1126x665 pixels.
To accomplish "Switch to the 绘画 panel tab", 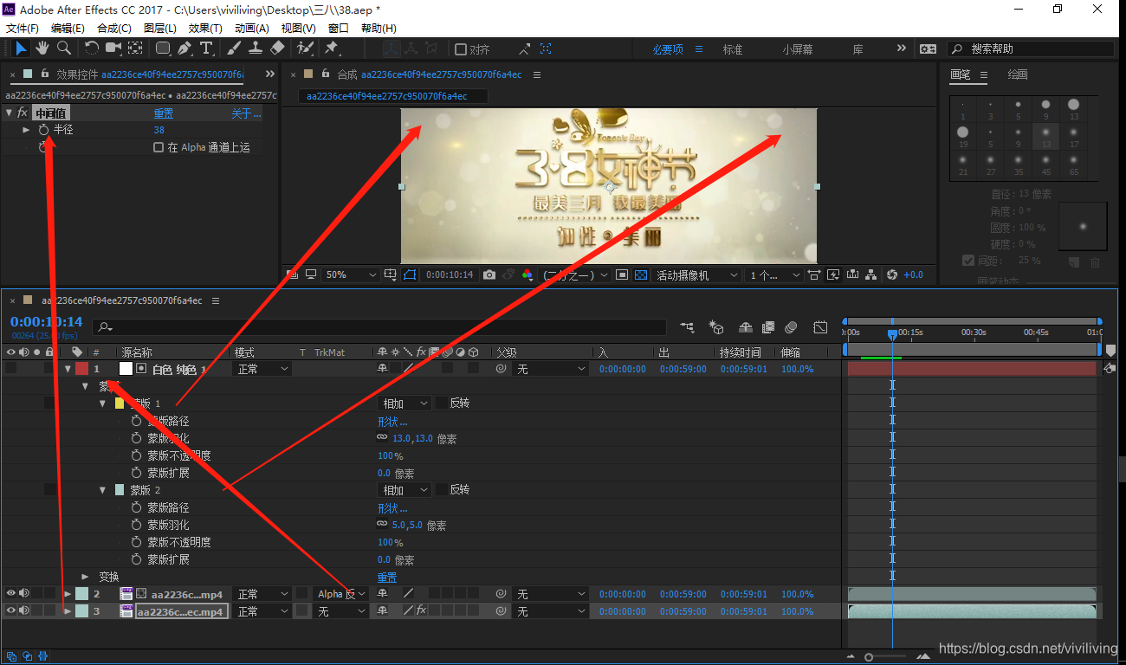I will [1018, 74].
